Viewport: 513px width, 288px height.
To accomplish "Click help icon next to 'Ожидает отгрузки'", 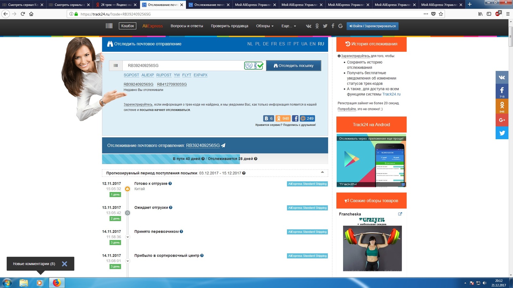I will click(x=171, y=208).
